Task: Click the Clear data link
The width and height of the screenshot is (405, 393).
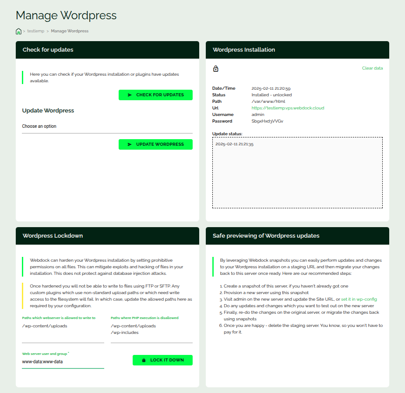Action: [x=372, y=68]
